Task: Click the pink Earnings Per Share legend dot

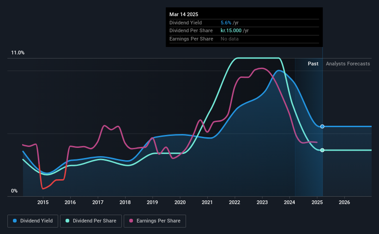Action: click(131, 221)
